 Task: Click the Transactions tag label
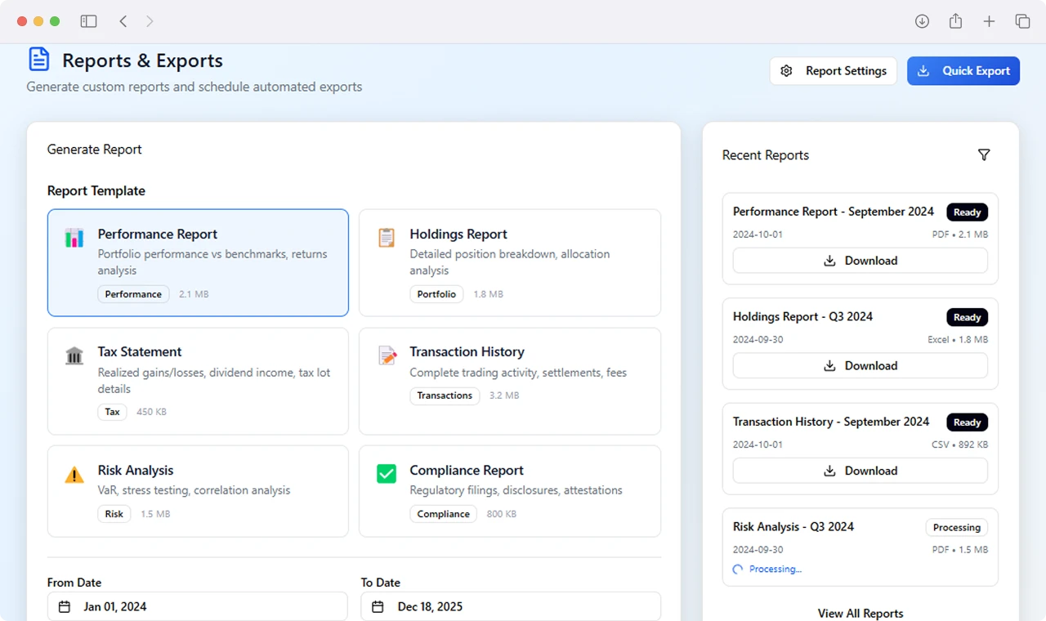pyautogui.click(x=445, y=395)
